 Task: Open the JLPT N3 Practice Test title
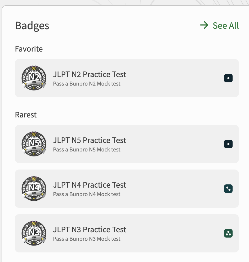pyautogui.click(x=90, y=230)
